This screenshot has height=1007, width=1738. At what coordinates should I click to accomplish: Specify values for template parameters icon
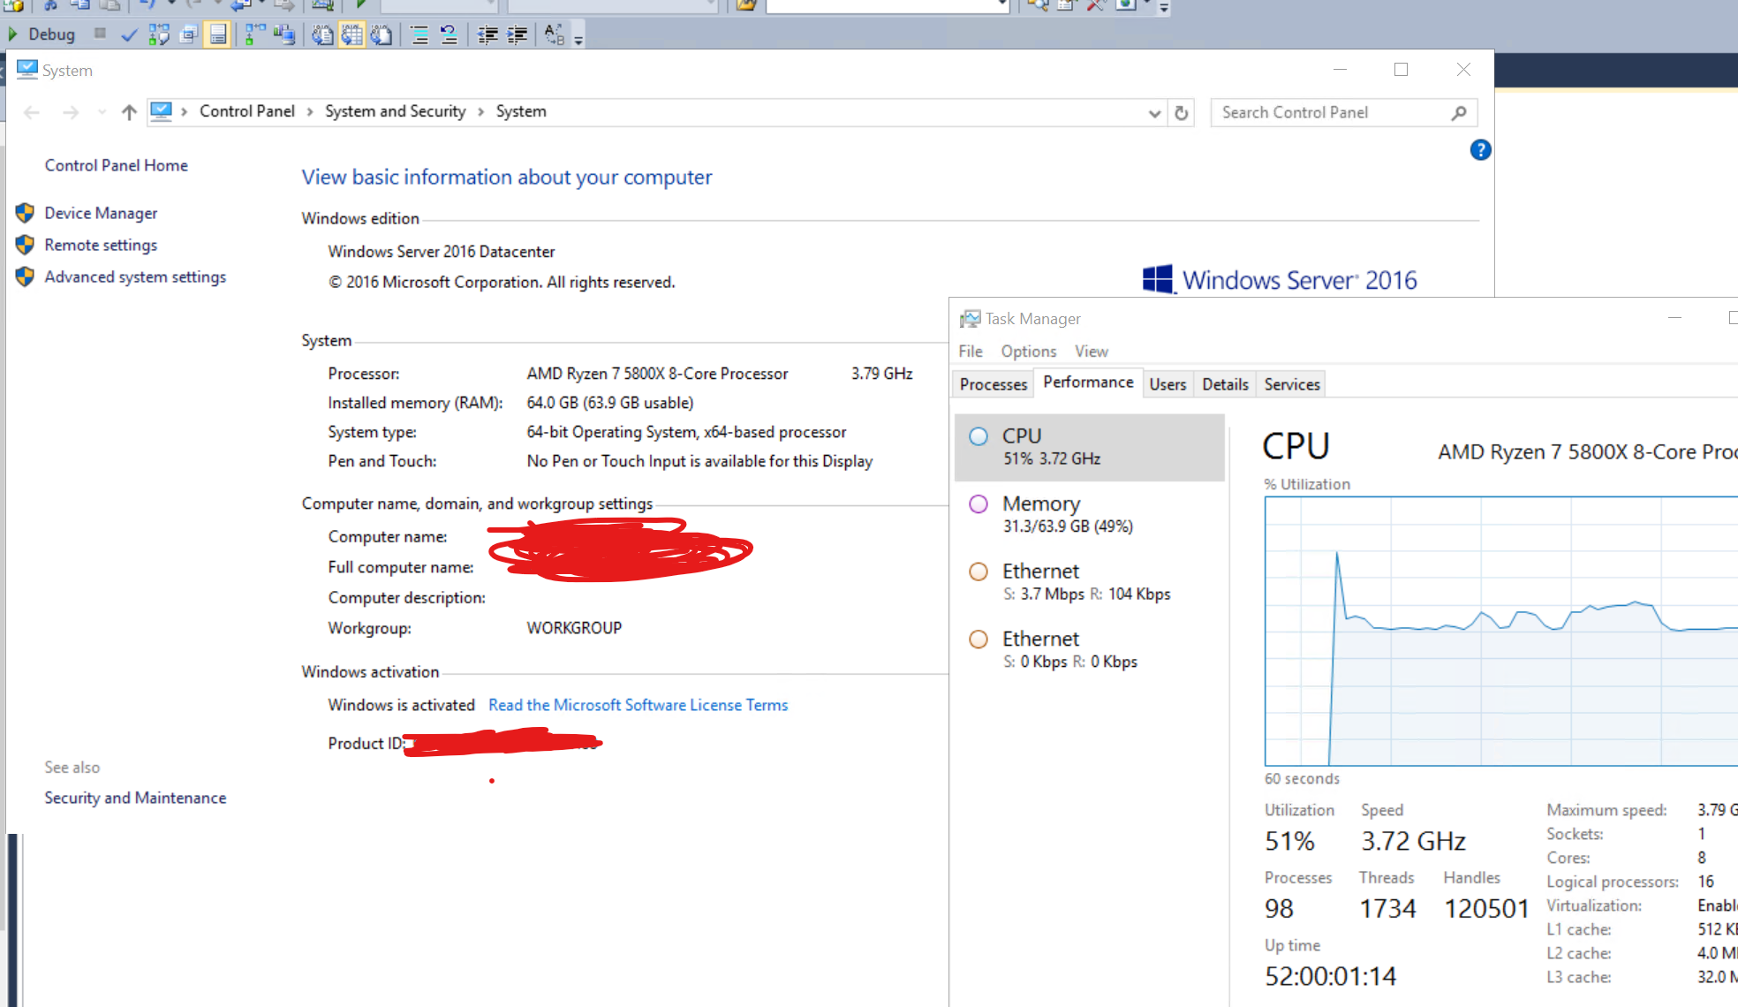tap(555, 34)
